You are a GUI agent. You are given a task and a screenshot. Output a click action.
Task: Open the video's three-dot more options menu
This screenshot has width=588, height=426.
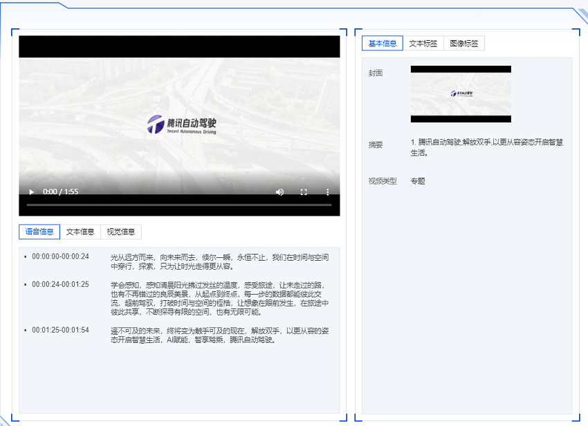[x=328, y=192]
